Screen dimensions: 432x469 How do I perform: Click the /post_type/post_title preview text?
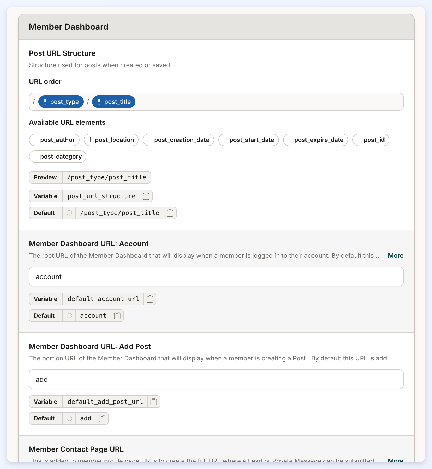click(x=107, y=177)
